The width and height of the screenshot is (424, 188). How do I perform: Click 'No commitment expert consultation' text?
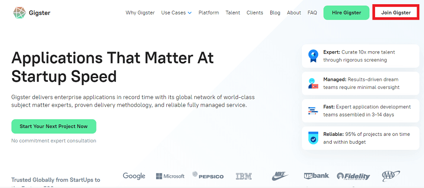pyautogui.click(x=54, y=141)
